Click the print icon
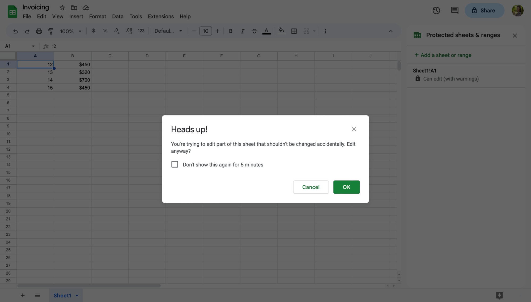Viewport: 531px width, 302px height. pyautogui.click(x=39, y=31)
